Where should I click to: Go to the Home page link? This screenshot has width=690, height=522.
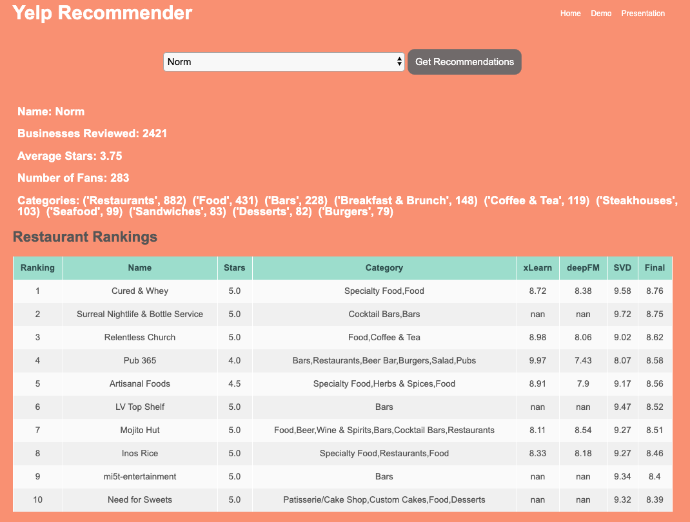point(570,14)
